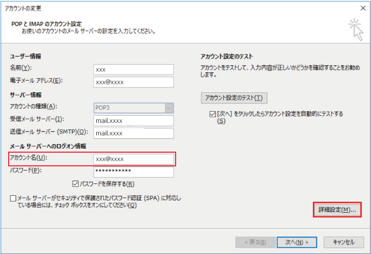Open the アカウントの種類 POP3 dropdown
The width and height of the screenshot is (371, 254).
pos(133,108)
